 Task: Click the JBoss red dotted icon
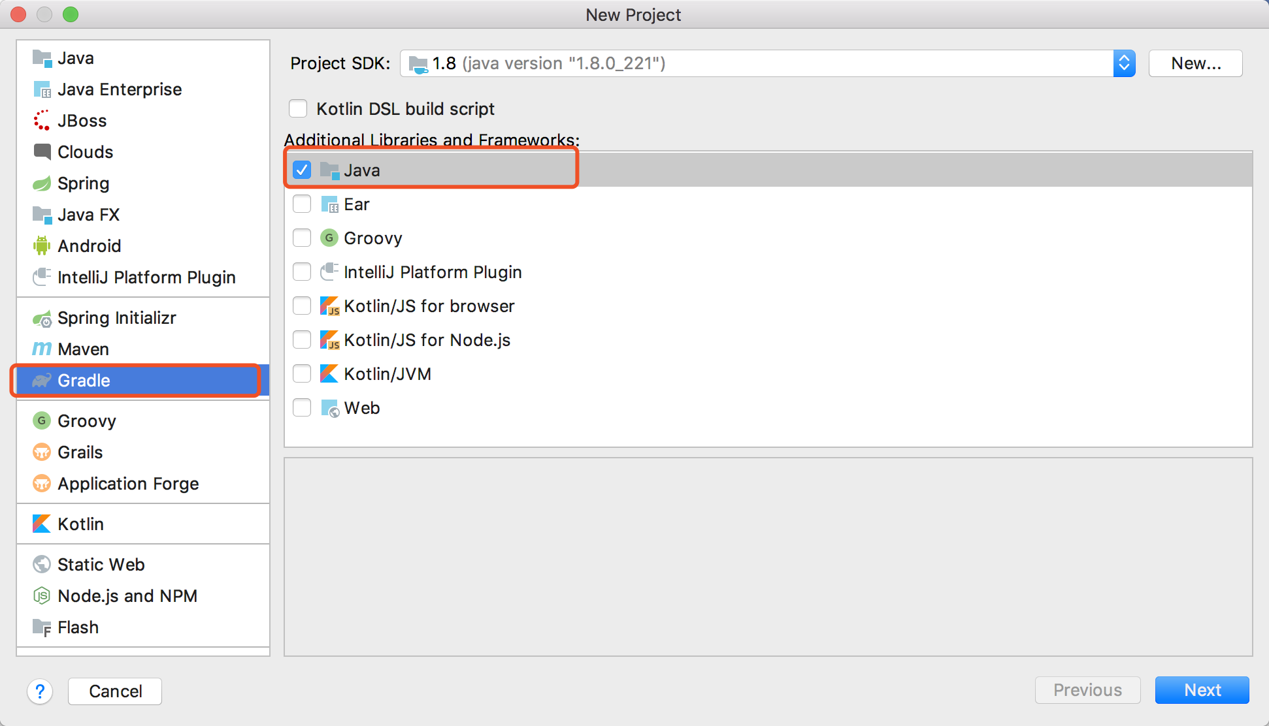click(42, 121)
